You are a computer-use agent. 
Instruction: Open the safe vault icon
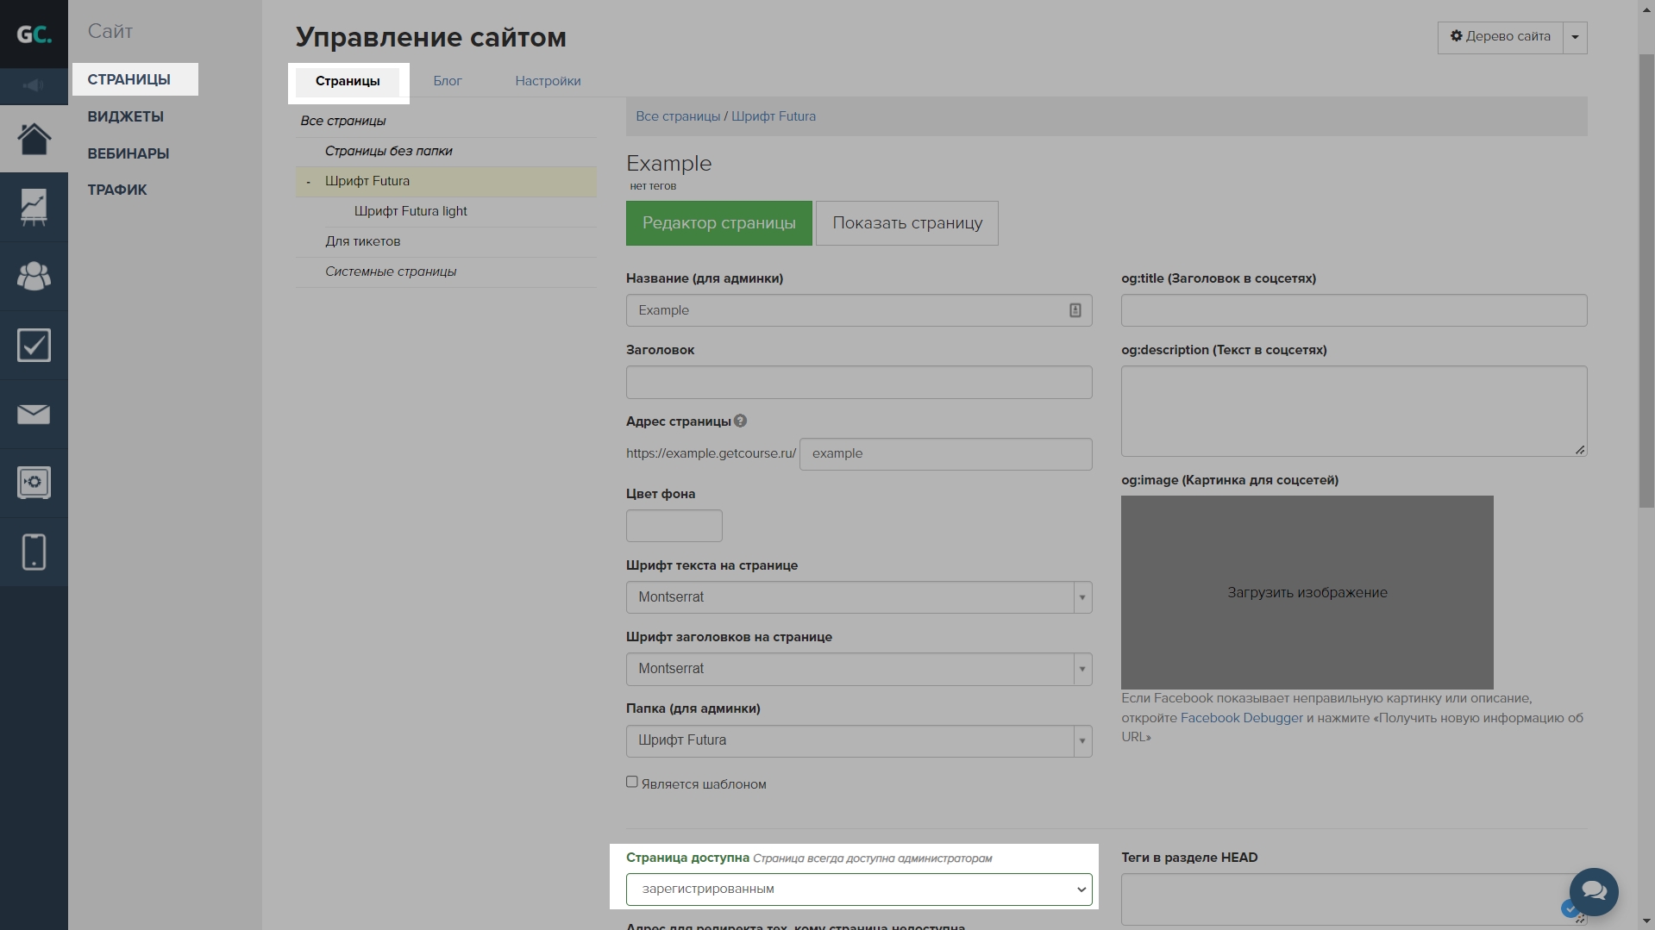[x=34, y=483]
